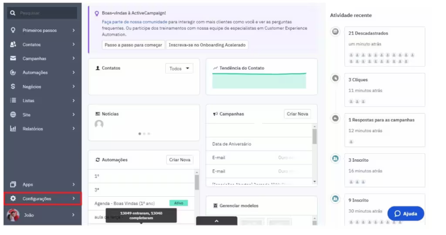Open the Ajuda help chat button
446x235 pixels.
pyautogui.click(x=405, y=213)
